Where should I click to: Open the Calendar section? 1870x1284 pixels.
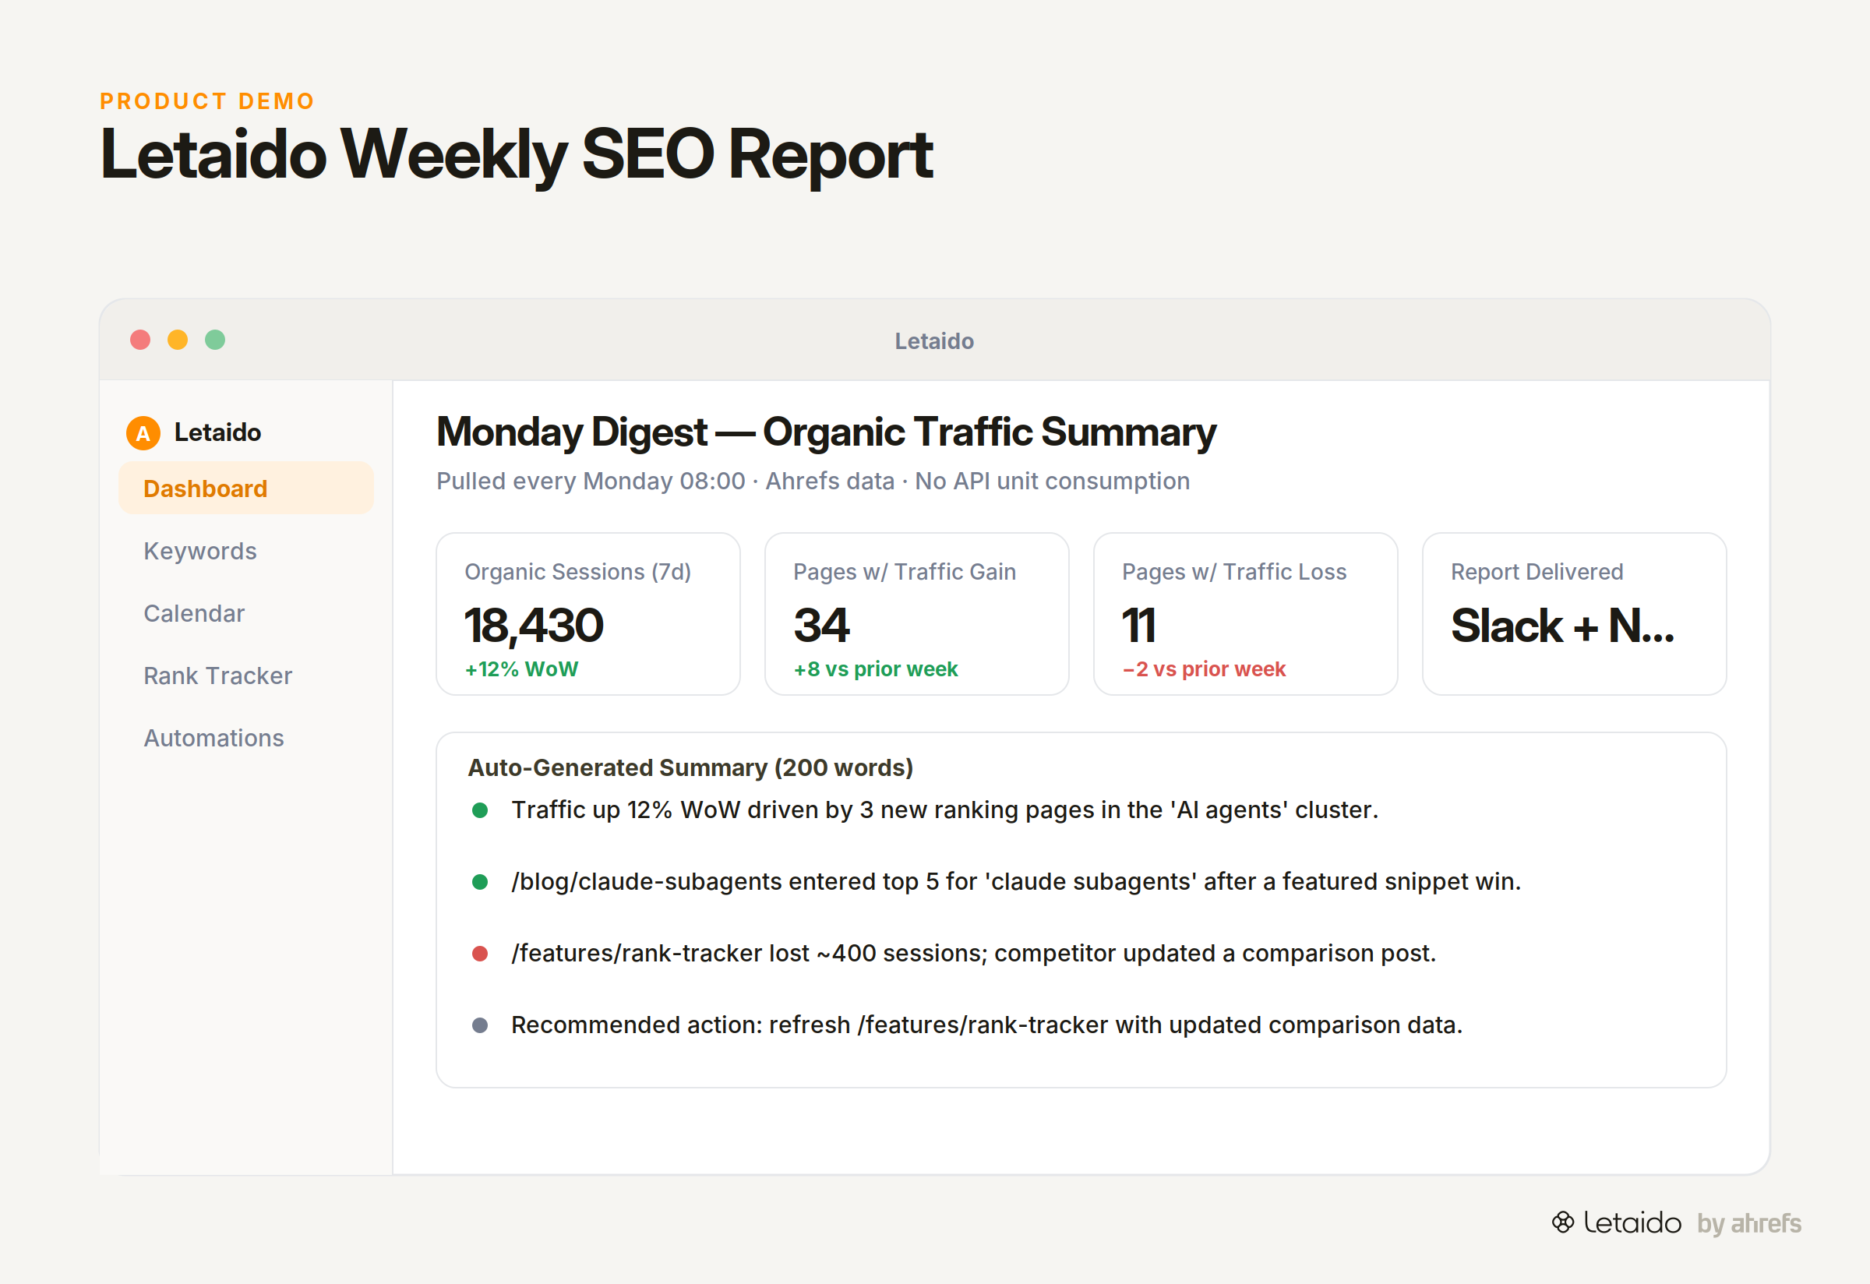(194, 613)
